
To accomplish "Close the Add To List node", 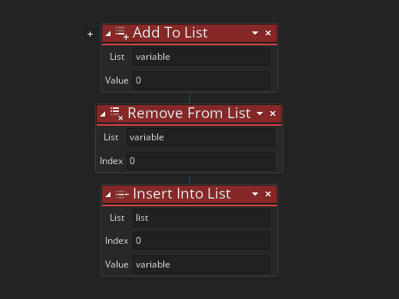I will (x=268, y=33).
